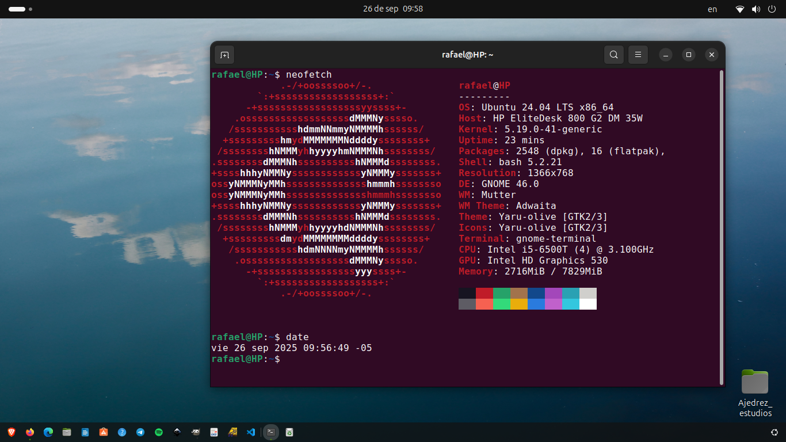Click the red neofetch color block

pyautogui.click(x=484, y=293)
